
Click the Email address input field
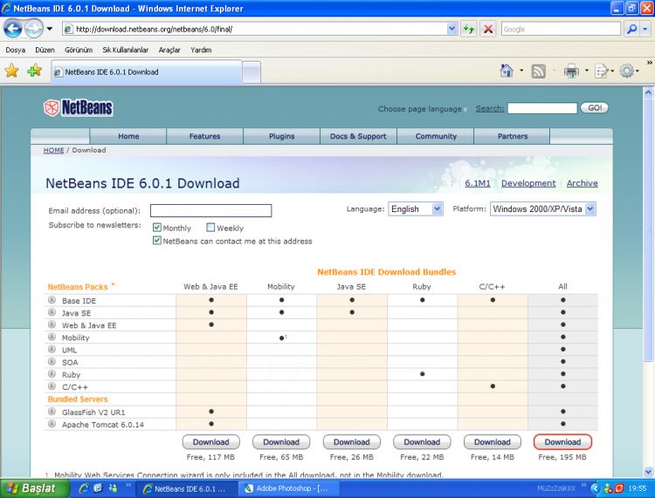tap(211, 210)
